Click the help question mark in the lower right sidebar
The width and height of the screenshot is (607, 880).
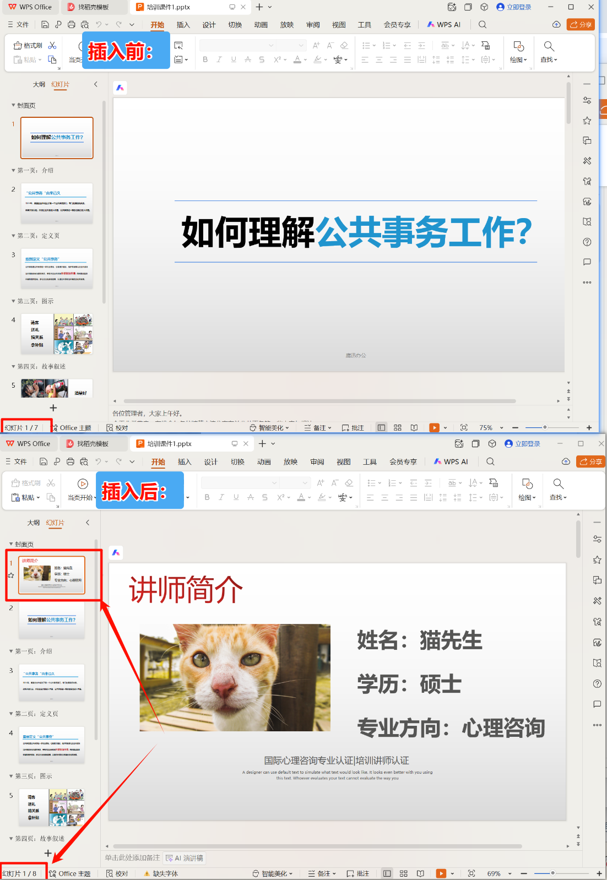point(597,683)
